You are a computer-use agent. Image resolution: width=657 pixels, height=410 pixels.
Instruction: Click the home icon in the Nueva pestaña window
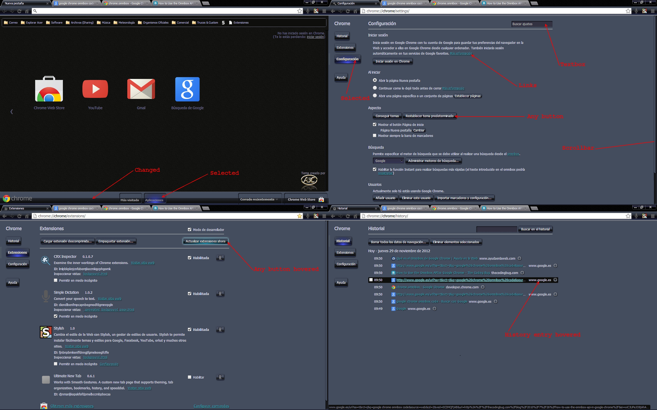click(x=27, y=11)
